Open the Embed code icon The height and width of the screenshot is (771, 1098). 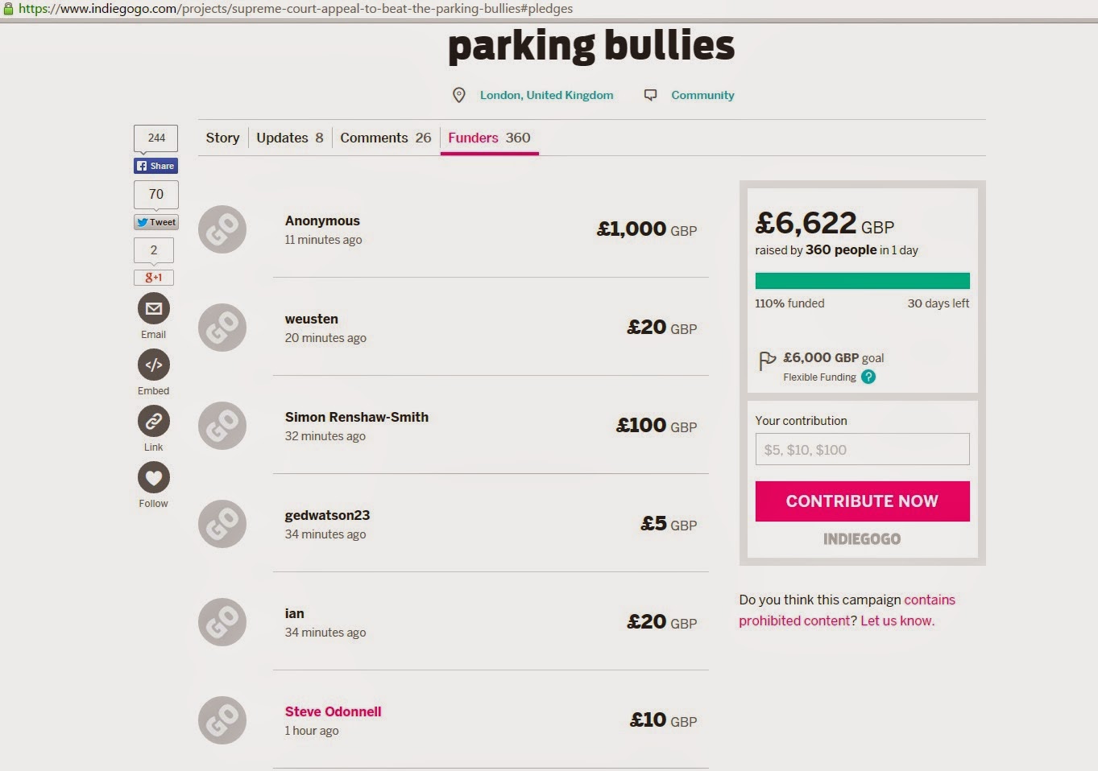tap(154, 365)
